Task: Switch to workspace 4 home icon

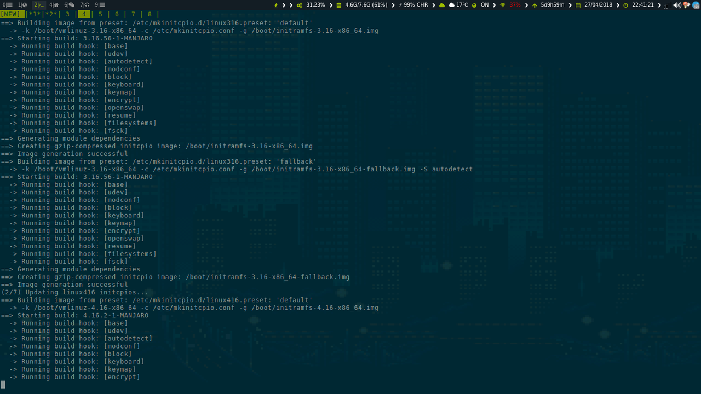Action: (54, 5)
